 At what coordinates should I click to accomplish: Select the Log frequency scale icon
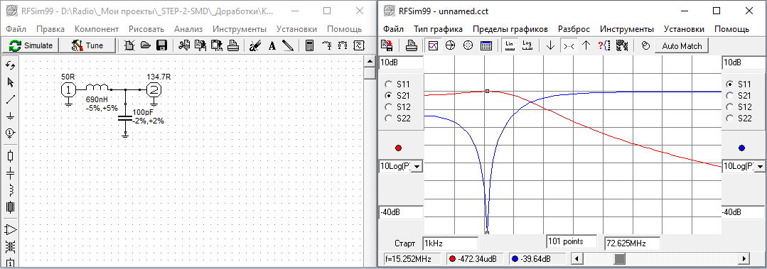point(527,45)
